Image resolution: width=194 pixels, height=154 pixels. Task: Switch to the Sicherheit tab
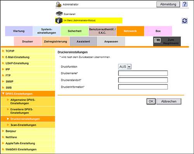coord(74,31)
